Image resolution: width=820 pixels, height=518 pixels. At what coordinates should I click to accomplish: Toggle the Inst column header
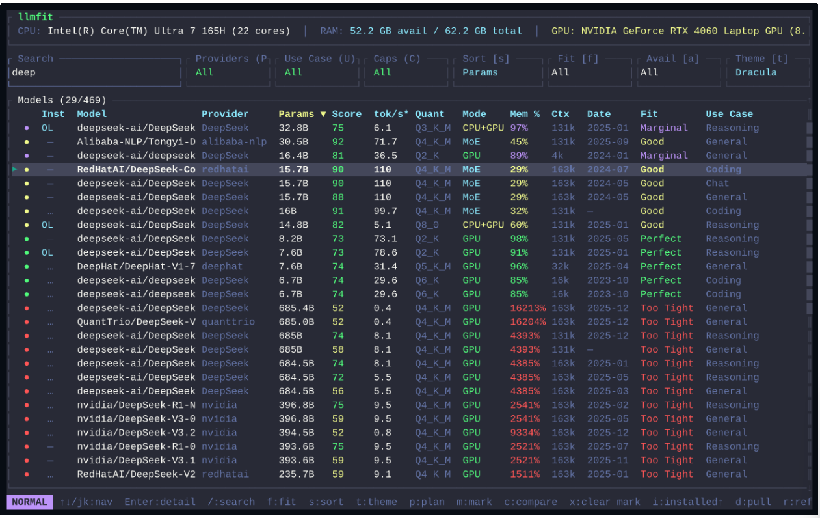click(x=53, y=114)
